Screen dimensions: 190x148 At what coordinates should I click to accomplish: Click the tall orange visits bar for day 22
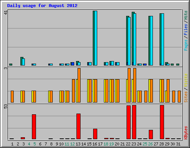coord(129,85)
